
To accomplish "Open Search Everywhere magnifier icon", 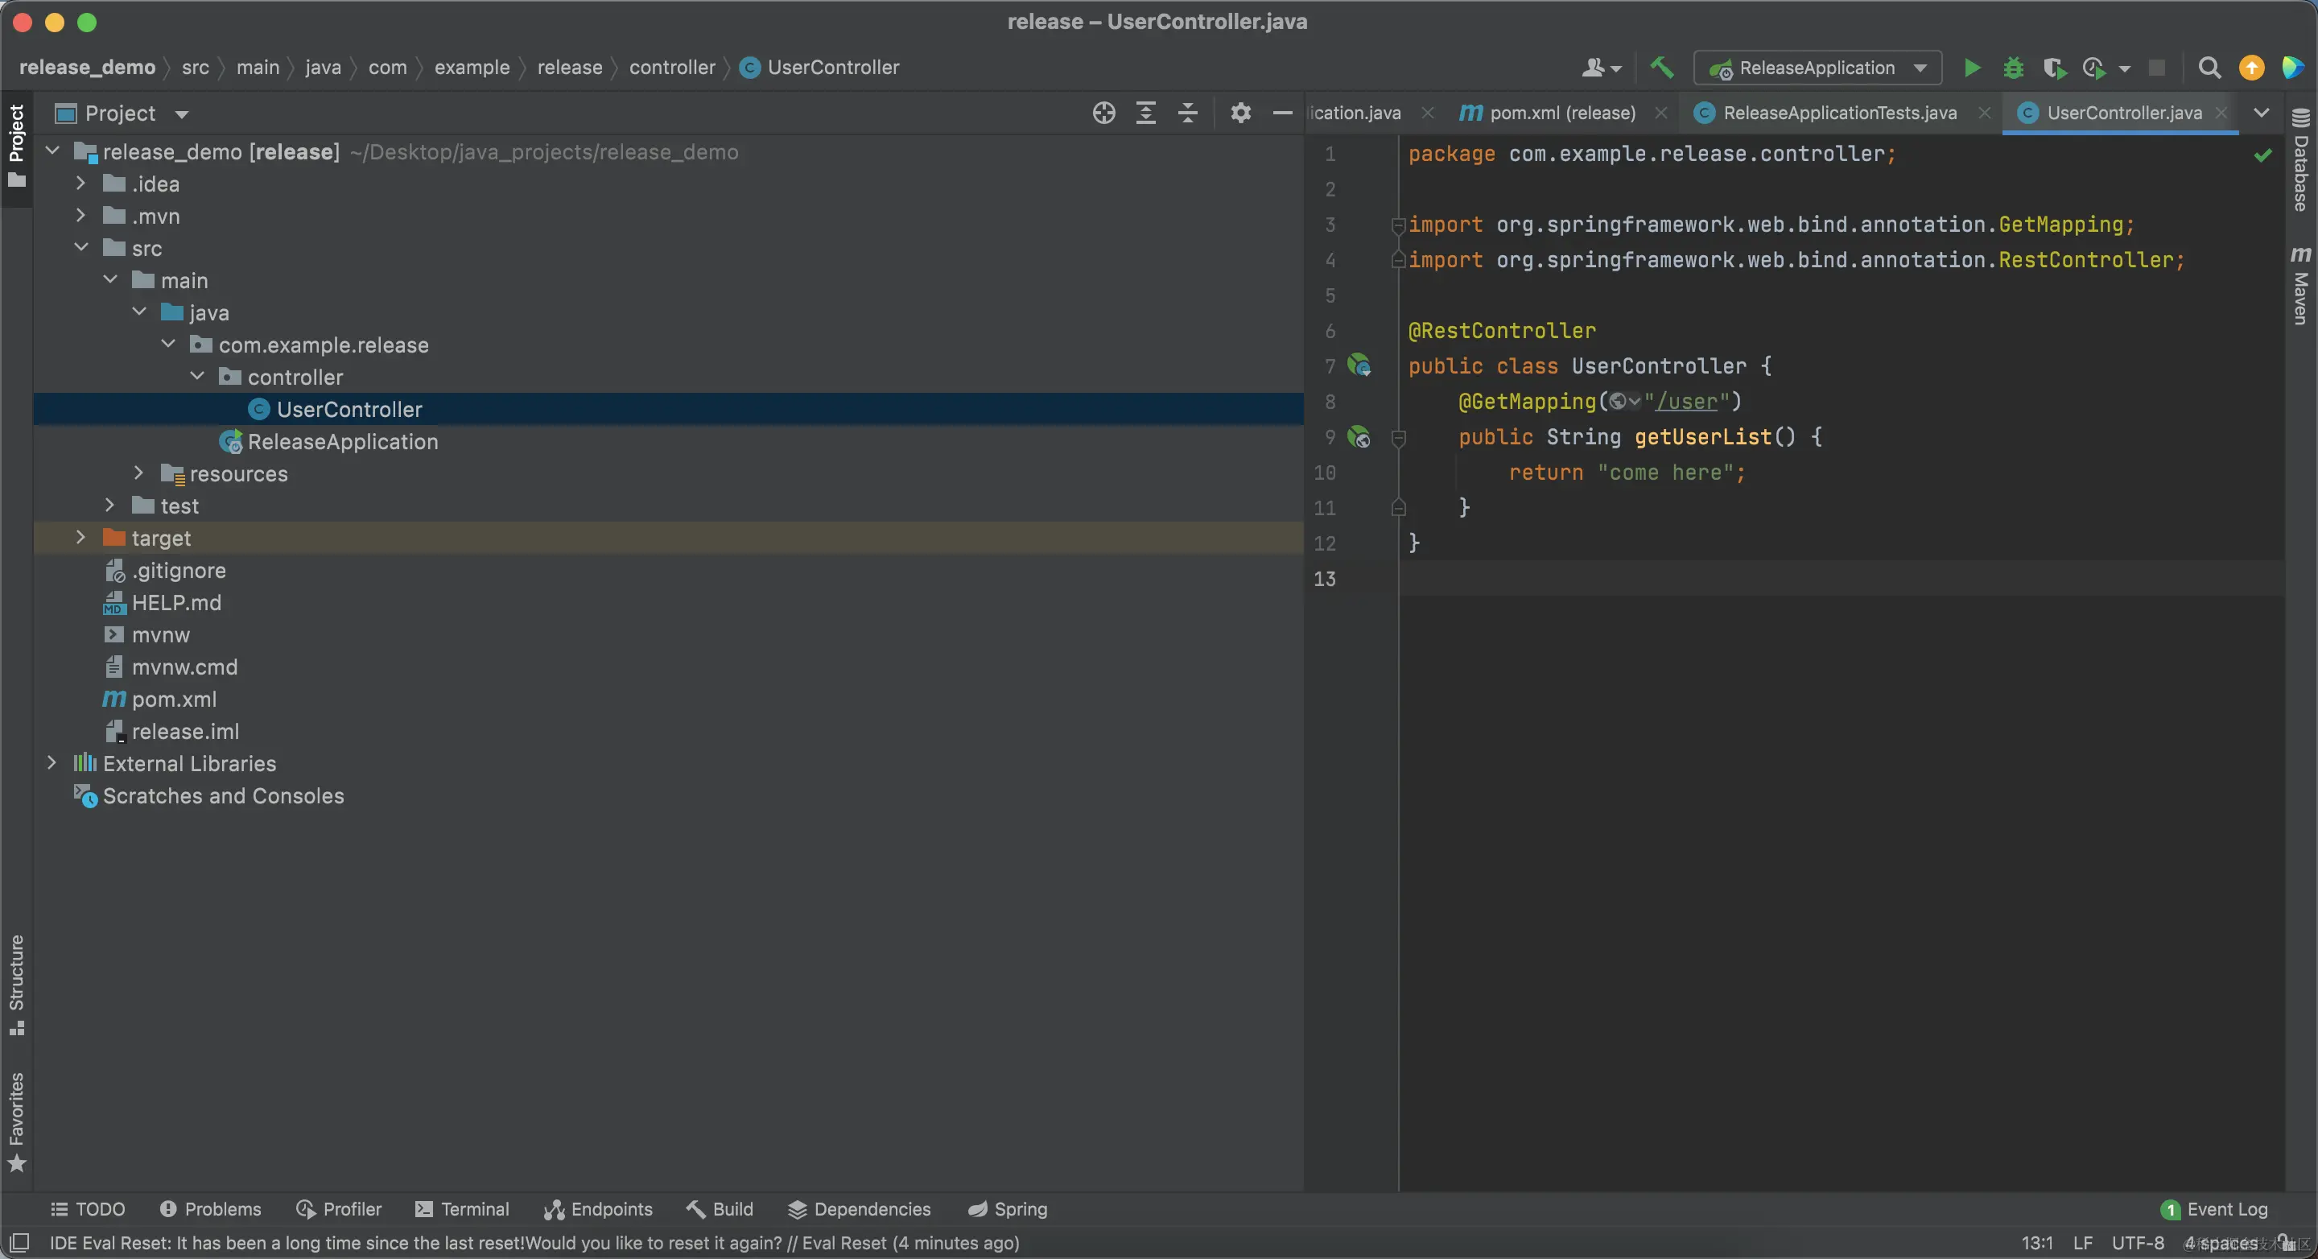I will (x=2209, y=68).
